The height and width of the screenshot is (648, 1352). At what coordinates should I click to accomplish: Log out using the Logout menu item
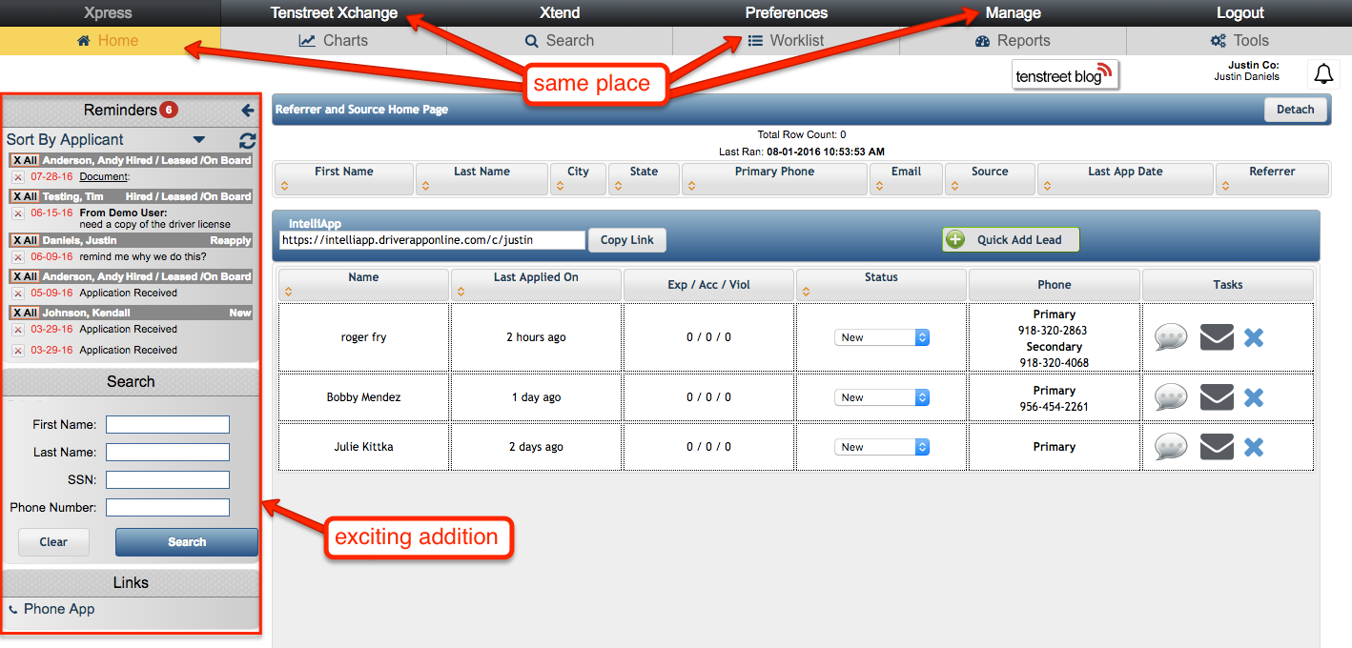(1240, 13)
